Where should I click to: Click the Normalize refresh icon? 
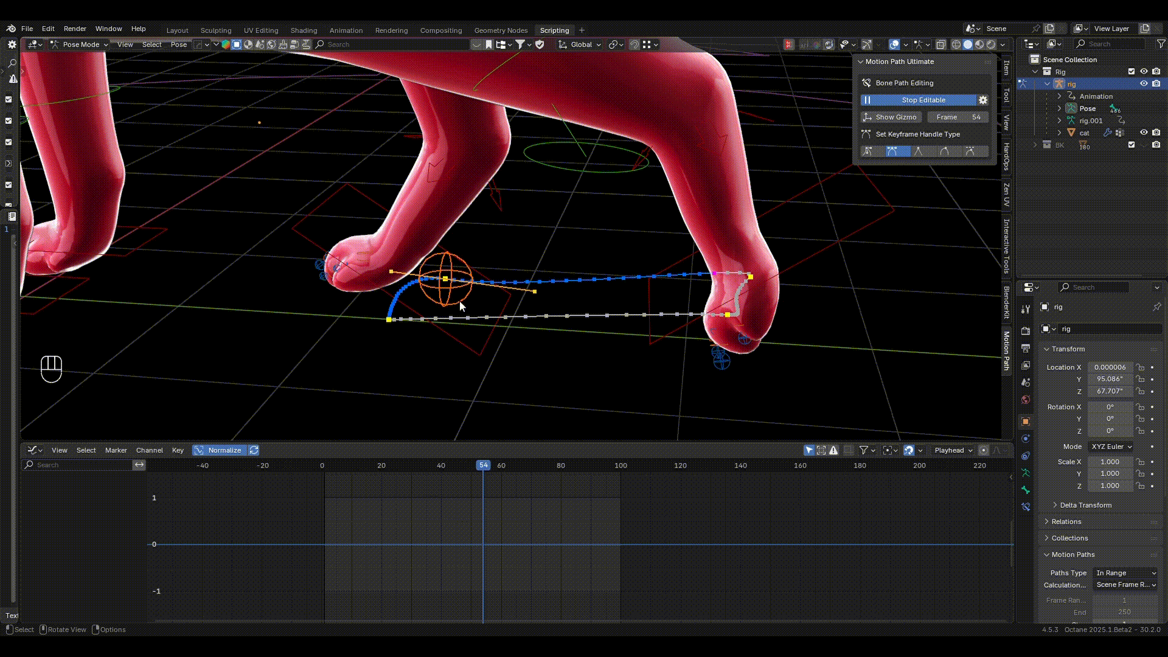pos(254,450)
